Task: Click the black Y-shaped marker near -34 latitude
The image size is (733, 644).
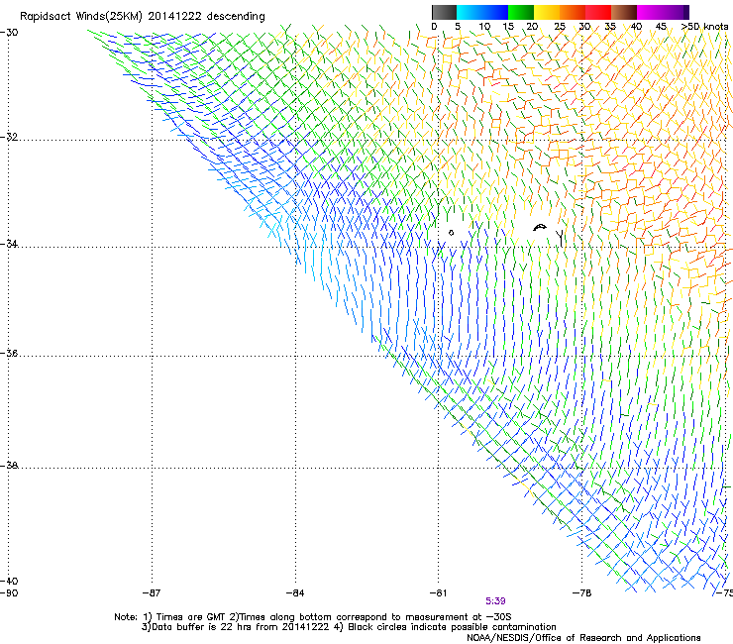Action: (x=561, y=238)
